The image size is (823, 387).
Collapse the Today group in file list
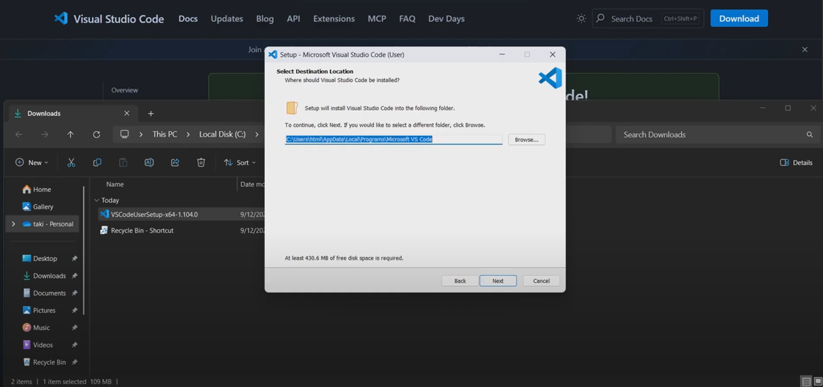click(96, 200)
